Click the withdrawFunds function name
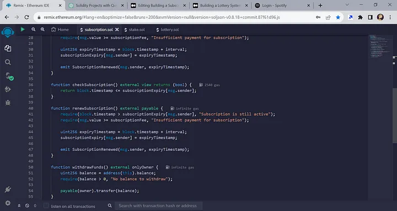Viewport: 397px width, 211px height. (x=88, y=167)
